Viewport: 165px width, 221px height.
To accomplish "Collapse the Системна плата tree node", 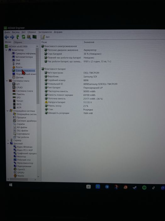I will point(7,81).
